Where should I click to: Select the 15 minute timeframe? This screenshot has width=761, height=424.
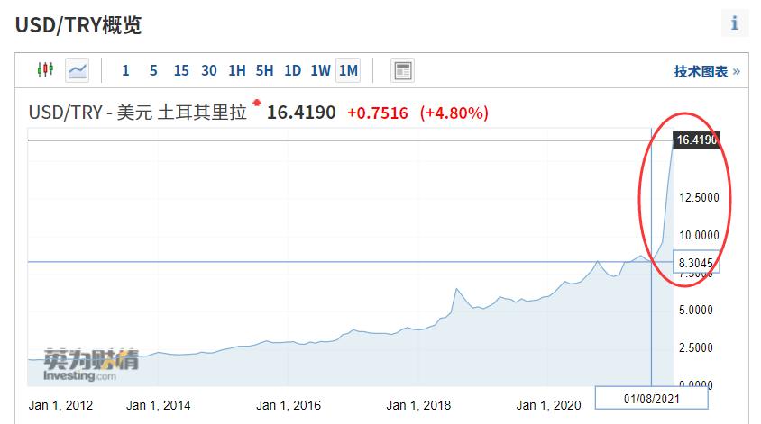click(x=181, y=70)
